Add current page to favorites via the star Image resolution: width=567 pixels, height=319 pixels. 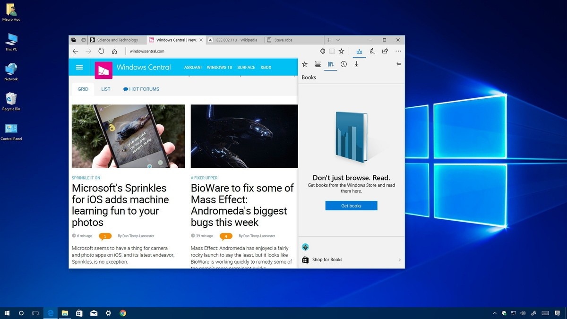click(x=341, y=51)
